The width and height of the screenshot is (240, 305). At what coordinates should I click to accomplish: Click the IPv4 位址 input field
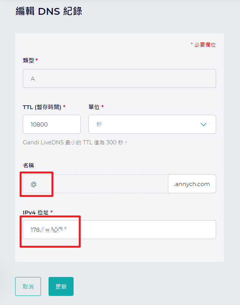pyautogui.click(x=119, y=230)
